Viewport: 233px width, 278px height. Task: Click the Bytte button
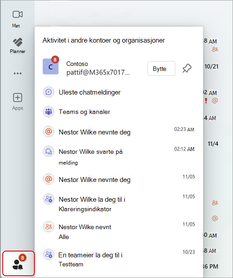(x=161, y=69)
